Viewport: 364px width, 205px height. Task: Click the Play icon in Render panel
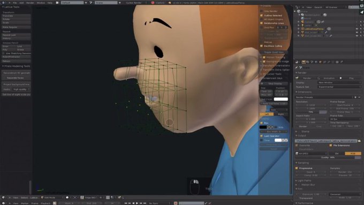[341, 78]
